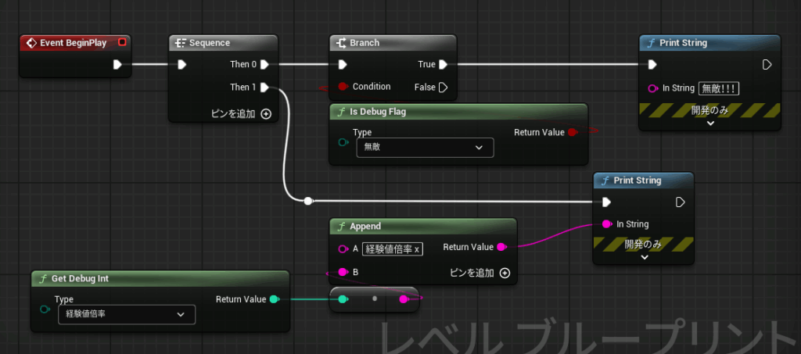Screen dimensions: 801x354
Task: Click the red delegate pin on Event BeginPlay
Action: pos(121,42)
